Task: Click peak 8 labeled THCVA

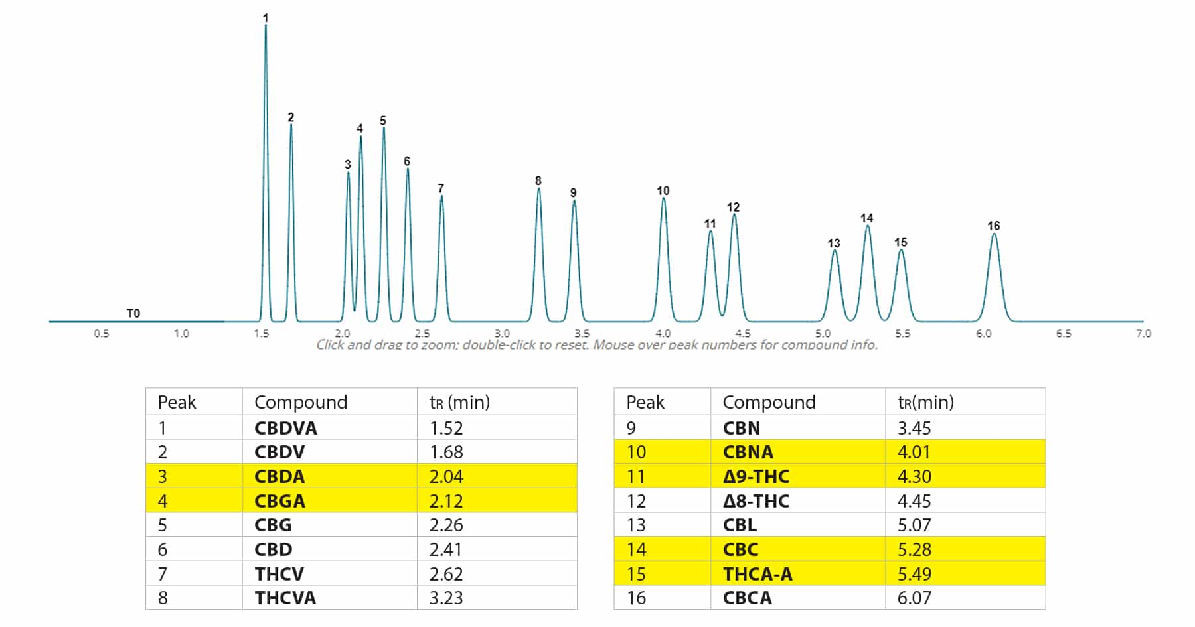Action: (538, 181)
